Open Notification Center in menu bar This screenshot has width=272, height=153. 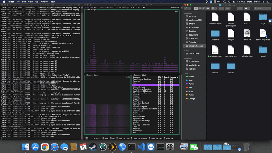click(x=267, y=2)
